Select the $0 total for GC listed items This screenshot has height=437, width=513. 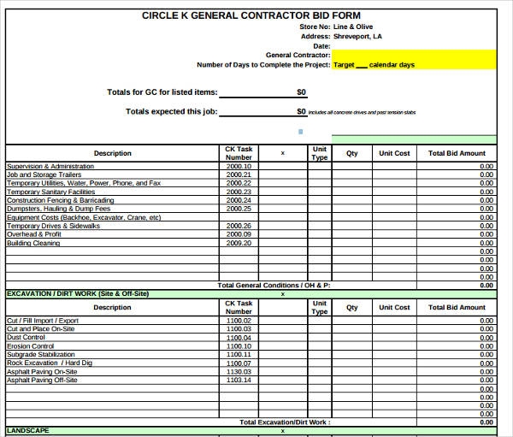[x=301, y=92]
